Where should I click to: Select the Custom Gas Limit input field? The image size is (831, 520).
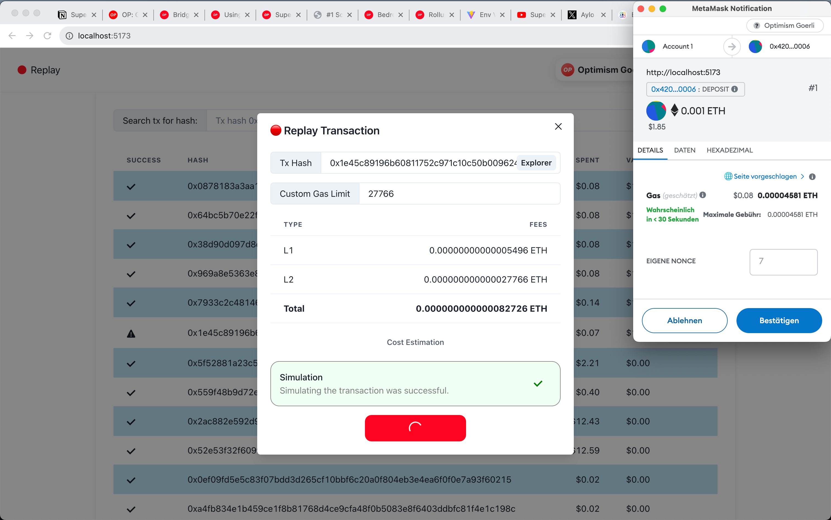(x=460, y=193)
